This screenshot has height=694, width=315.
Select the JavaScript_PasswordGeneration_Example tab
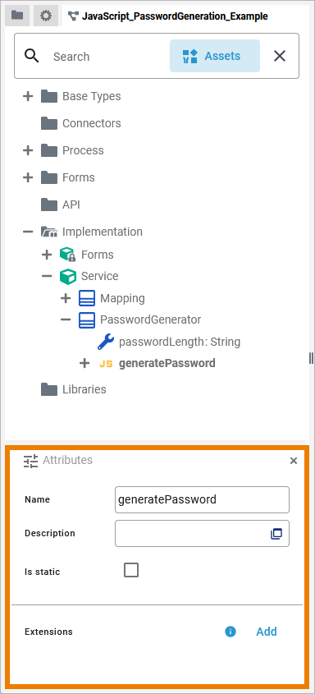point(168,16)
